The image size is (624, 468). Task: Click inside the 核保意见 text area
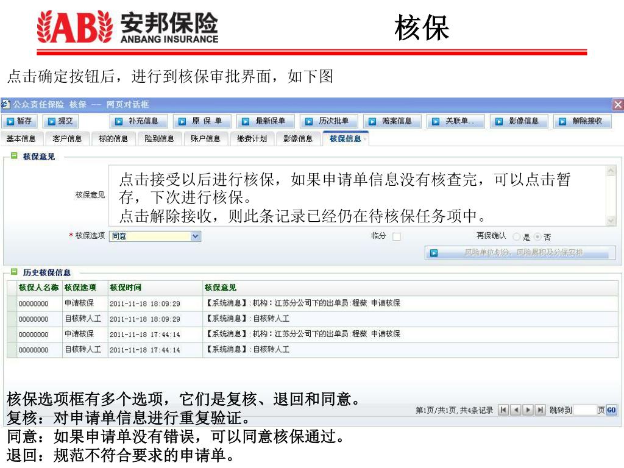pos(356,196)
